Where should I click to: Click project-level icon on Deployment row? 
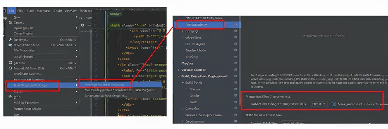click(236, 122)
